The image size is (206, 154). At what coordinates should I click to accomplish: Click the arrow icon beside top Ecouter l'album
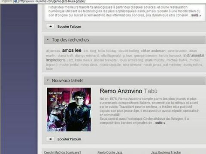pyautogui.click(x=50, y=27)
